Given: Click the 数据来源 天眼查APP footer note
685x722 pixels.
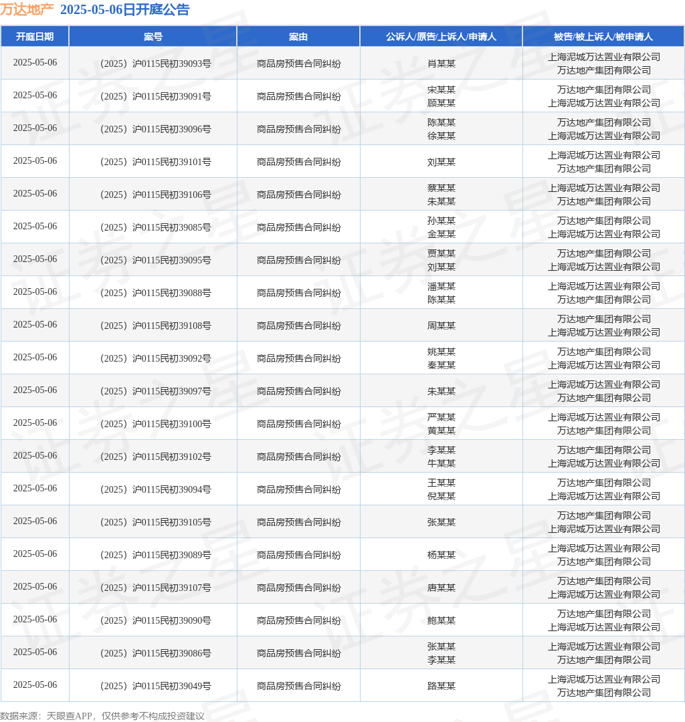Looking at the screenshot, I should (102, 715).
